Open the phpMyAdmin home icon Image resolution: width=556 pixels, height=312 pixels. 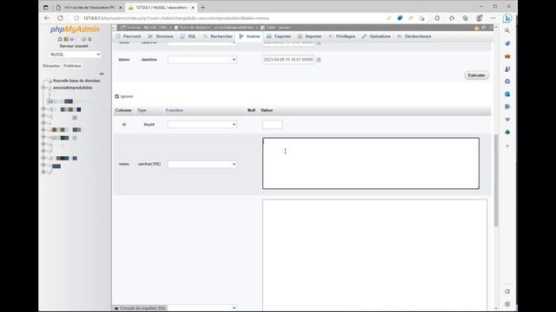click(60, 39)
